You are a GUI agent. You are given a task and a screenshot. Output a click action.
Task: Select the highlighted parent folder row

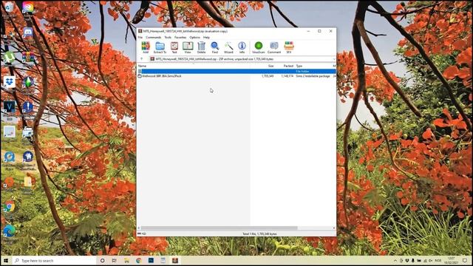236,72
